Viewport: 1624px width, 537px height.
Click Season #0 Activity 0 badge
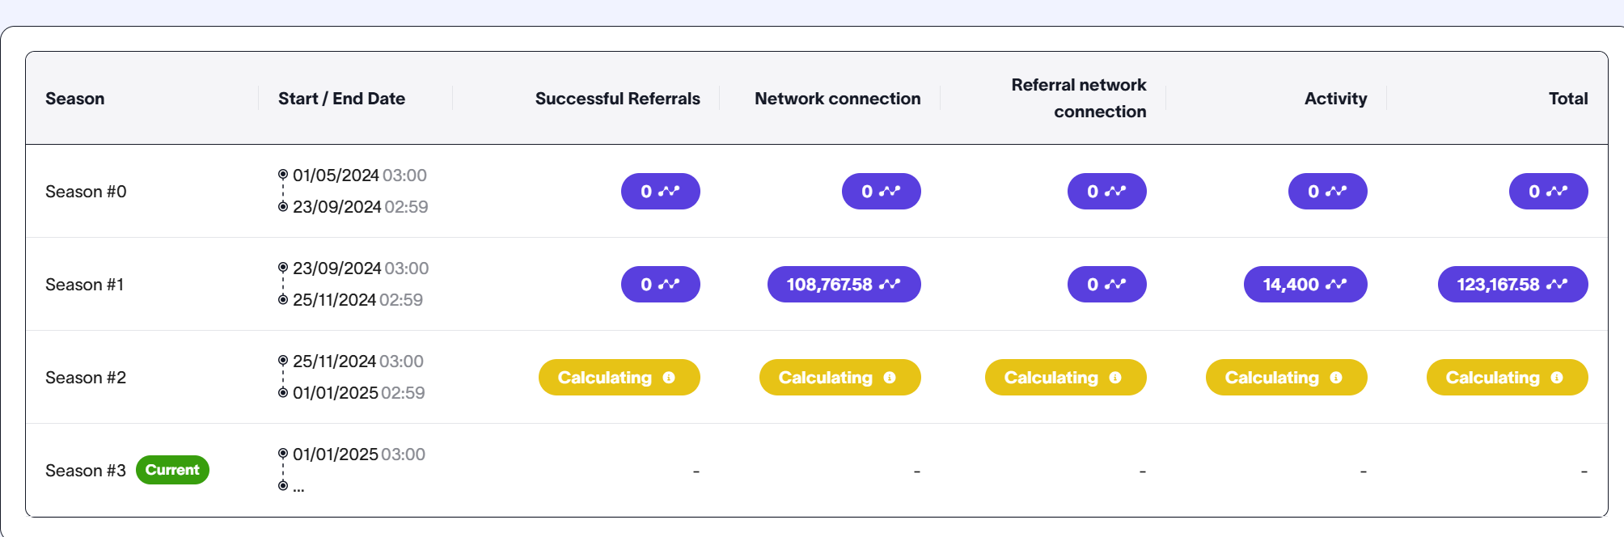coord(1327,192)
